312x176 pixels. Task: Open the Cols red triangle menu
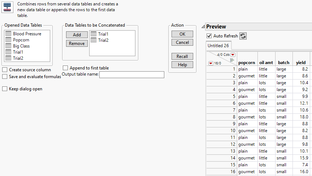tap(233, 55)
